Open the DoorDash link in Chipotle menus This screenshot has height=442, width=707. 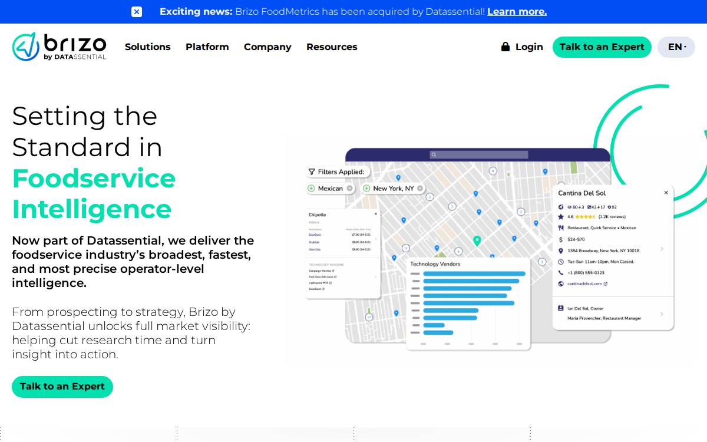(x=315, y=235)
